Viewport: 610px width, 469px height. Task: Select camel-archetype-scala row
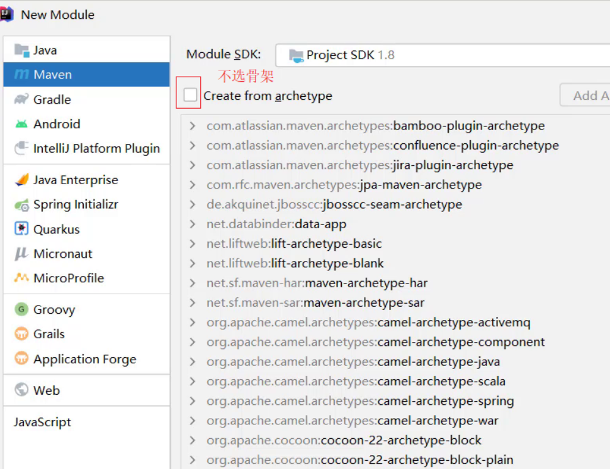click(395, 381)
